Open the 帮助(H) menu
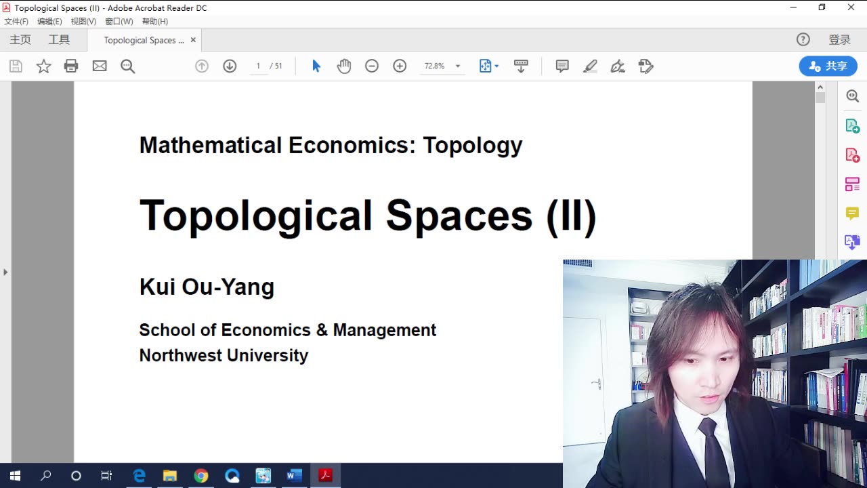The image size is (867, 488). [155, 22]
